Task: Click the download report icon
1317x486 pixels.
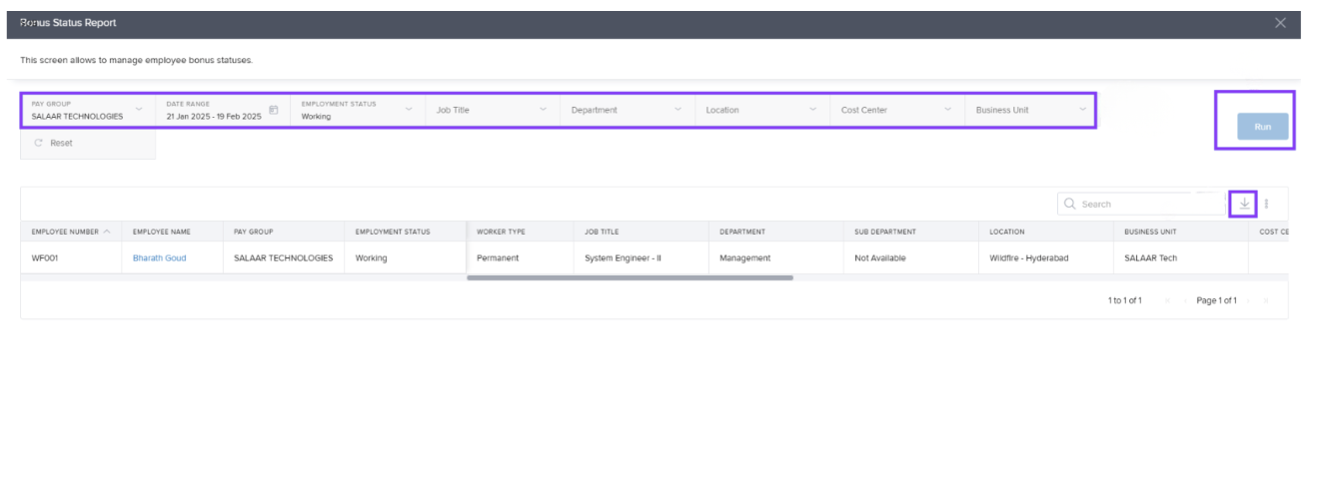Action: point(1244,204)
